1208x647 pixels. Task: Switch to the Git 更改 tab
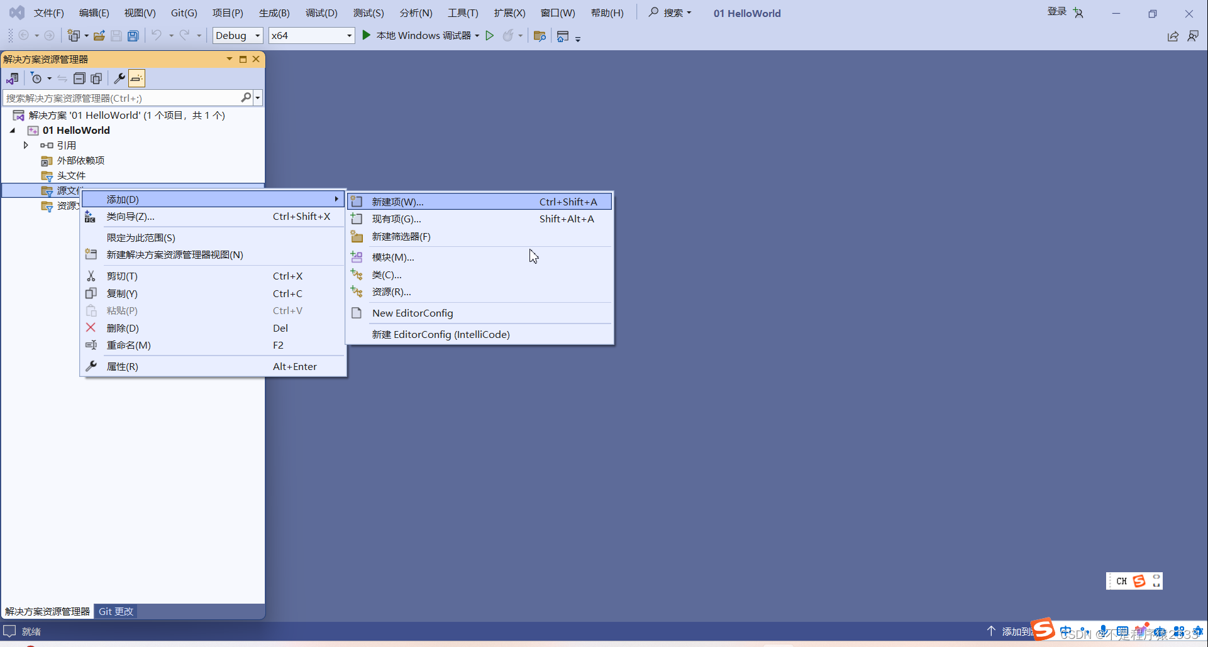click(x=116, y=611)
